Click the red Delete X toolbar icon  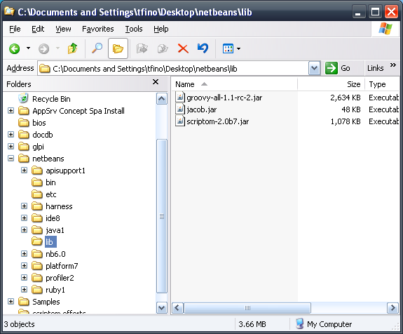(x=183, y=48)
